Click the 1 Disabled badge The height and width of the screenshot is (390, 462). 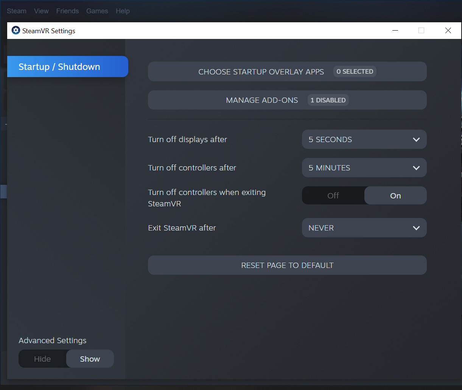328,100
